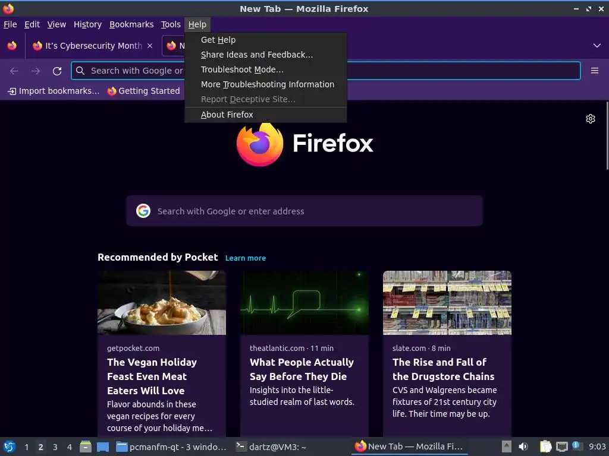This screenshot has width=609, height=456.
Task: Open the Bookmarks menu
Action: coord(131,24)
